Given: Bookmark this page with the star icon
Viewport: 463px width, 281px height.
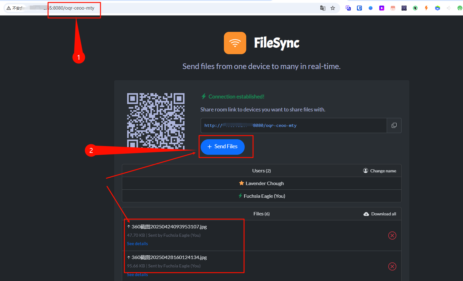Looking at the screenshot, I should [x=333, y=8].
